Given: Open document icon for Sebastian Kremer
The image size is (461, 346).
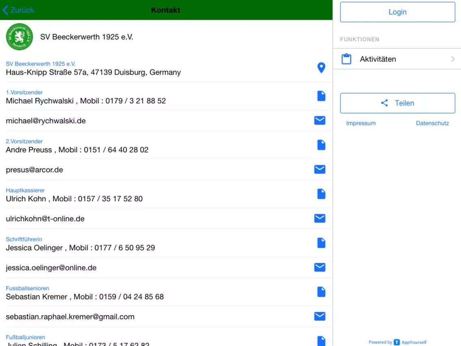Looking at the screenshot, I should point(321,292).
